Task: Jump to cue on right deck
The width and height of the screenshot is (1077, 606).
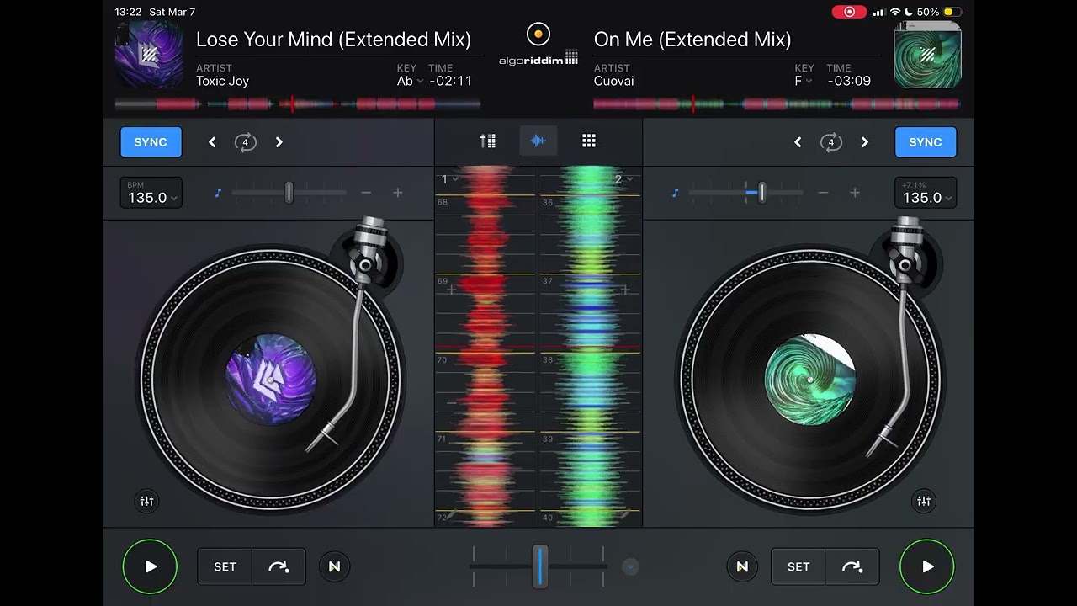Action: [x=852, y=567]
